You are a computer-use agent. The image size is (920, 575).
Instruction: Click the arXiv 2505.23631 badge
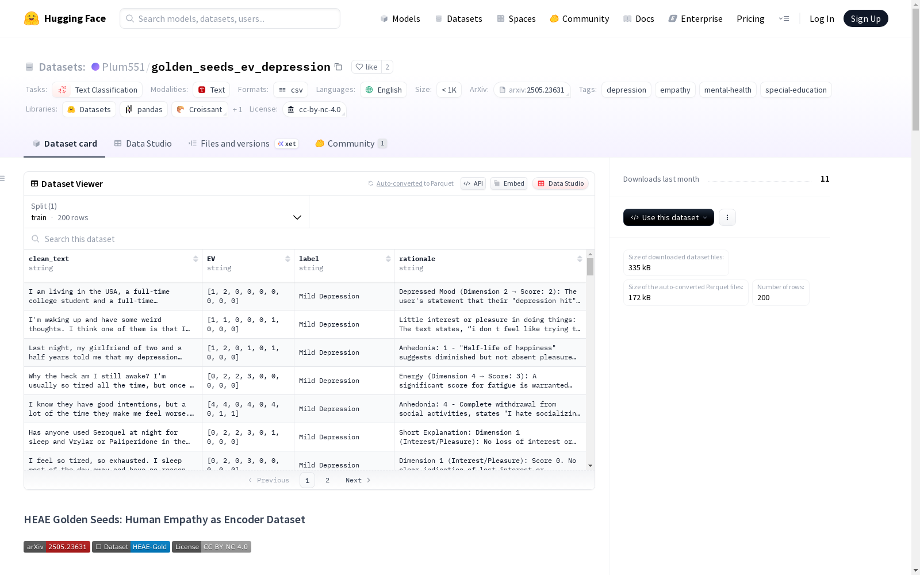57,547
